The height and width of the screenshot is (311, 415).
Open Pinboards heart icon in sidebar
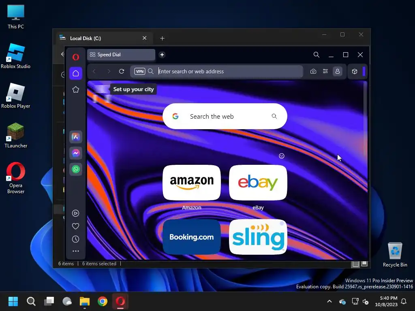(x=76, y=226)
